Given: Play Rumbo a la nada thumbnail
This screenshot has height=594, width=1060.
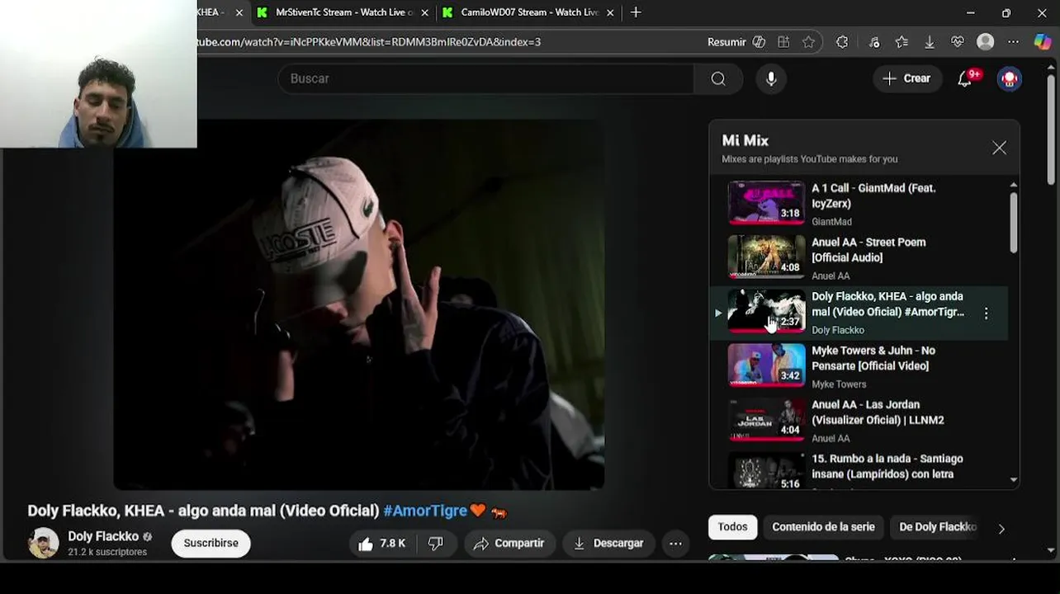Looking at the screenshot, I should click(x=766, y=471).
